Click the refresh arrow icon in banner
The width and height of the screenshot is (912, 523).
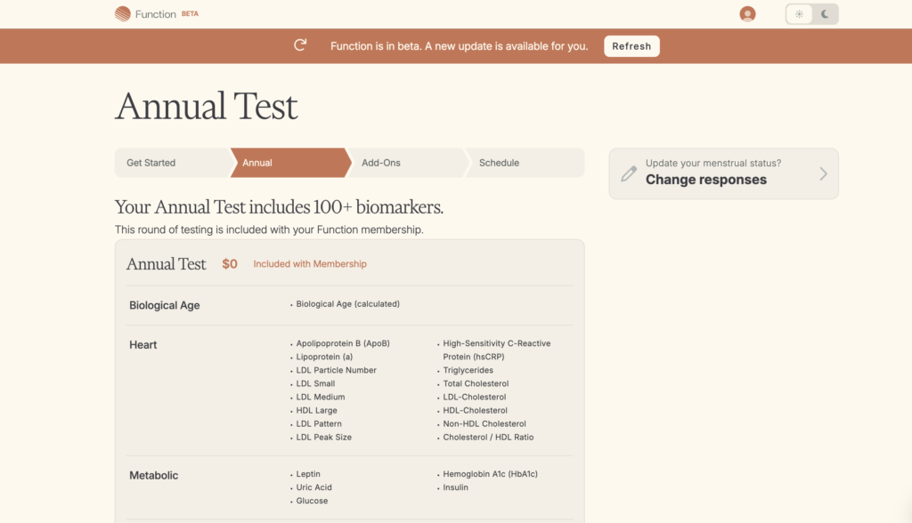pyautogui.click(x=300, y=45)
